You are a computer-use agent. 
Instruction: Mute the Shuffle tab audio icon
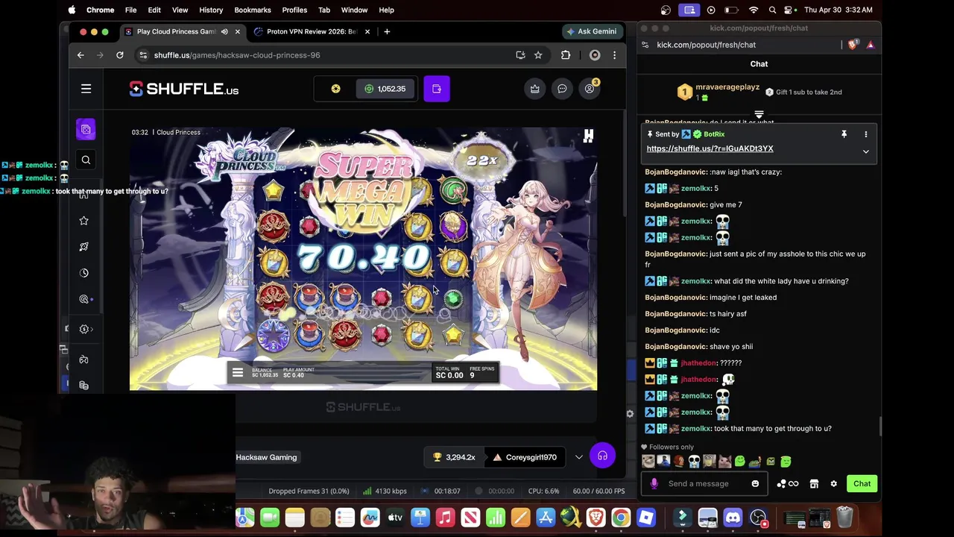point(224,31)
